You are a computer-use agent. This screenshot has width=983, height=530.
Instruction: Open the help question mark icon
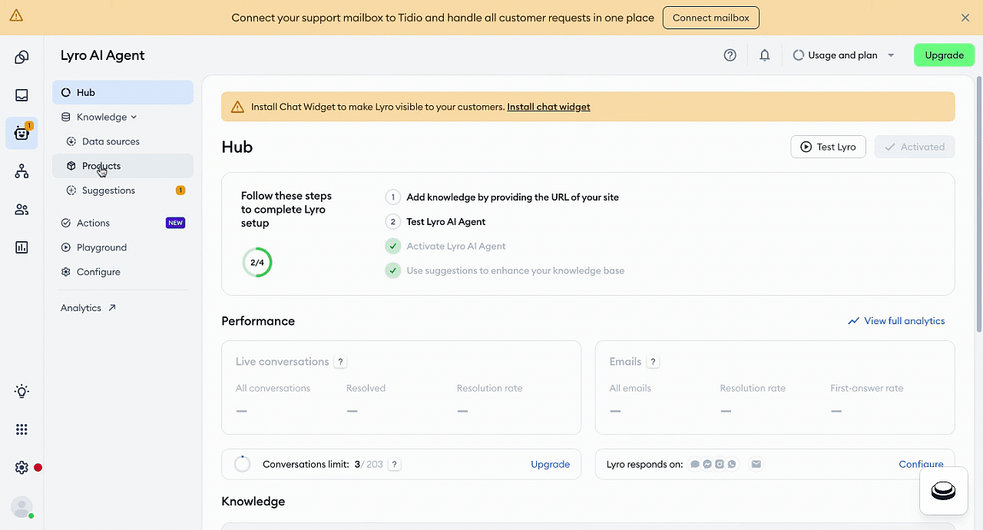(x=730, y=55)
